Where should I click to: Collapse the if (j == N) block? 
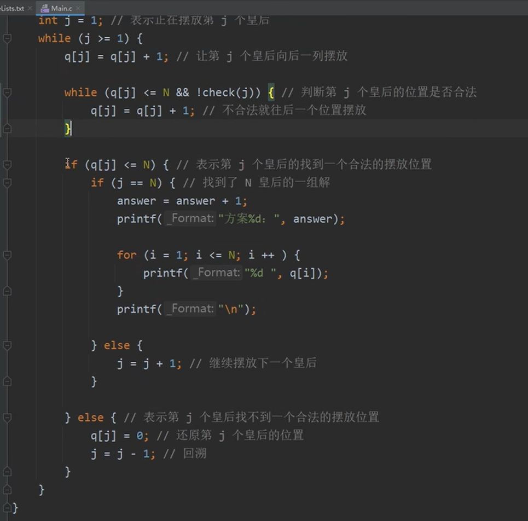pyautogui.click(x=6, y=182)
